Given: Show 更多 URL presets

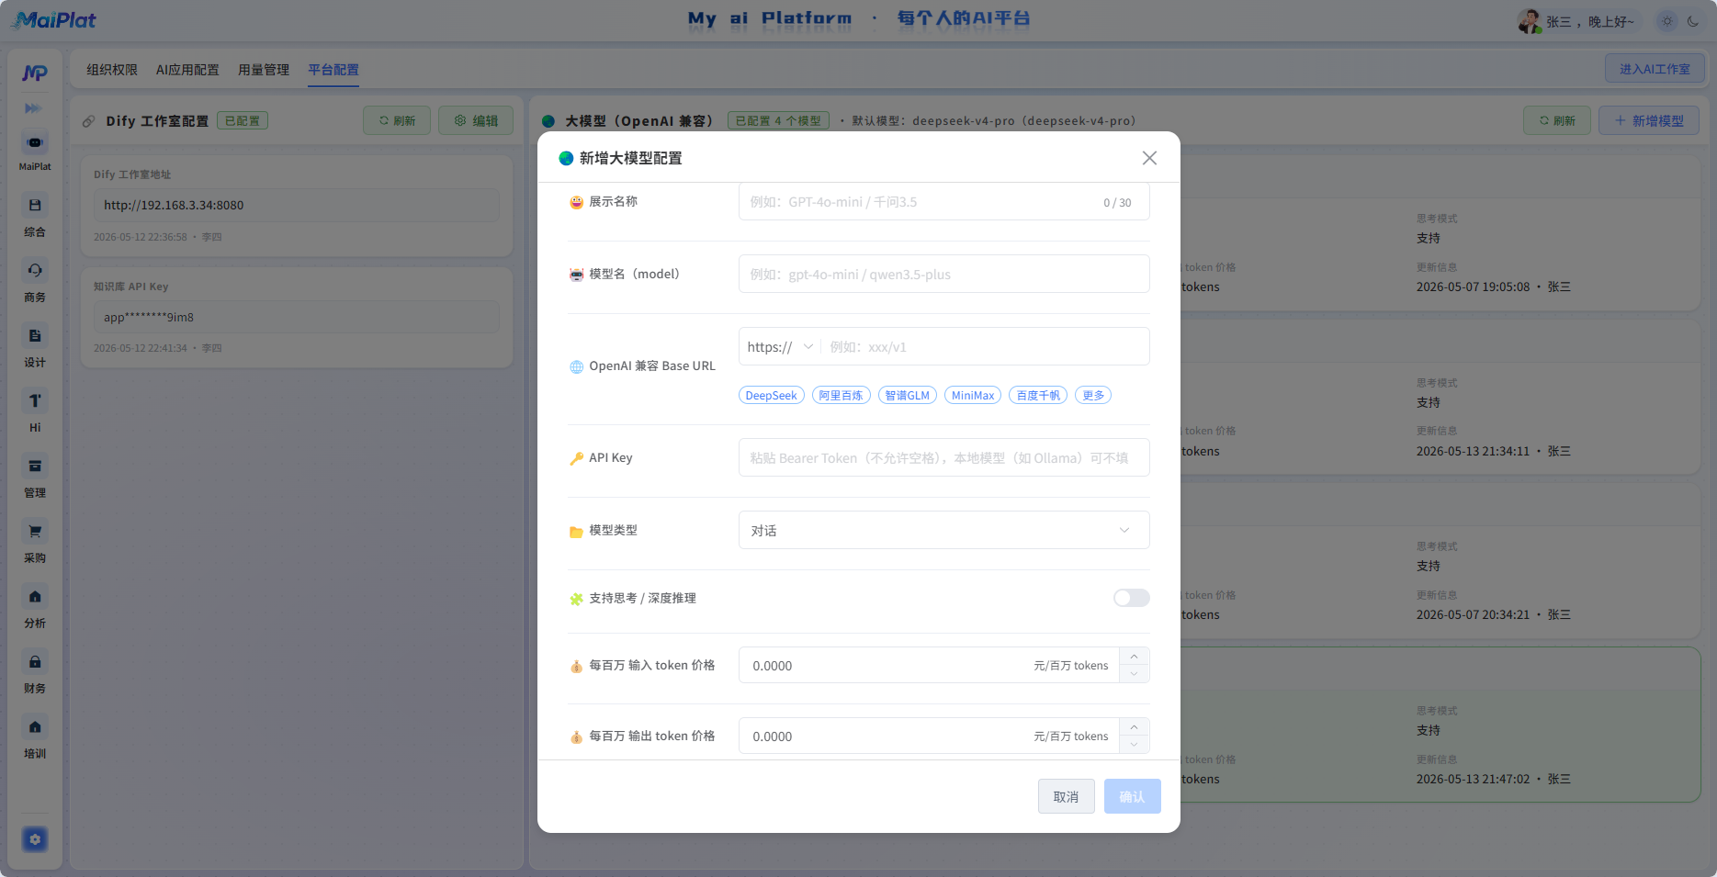Looking at the screenshot, I should 1092,395.
